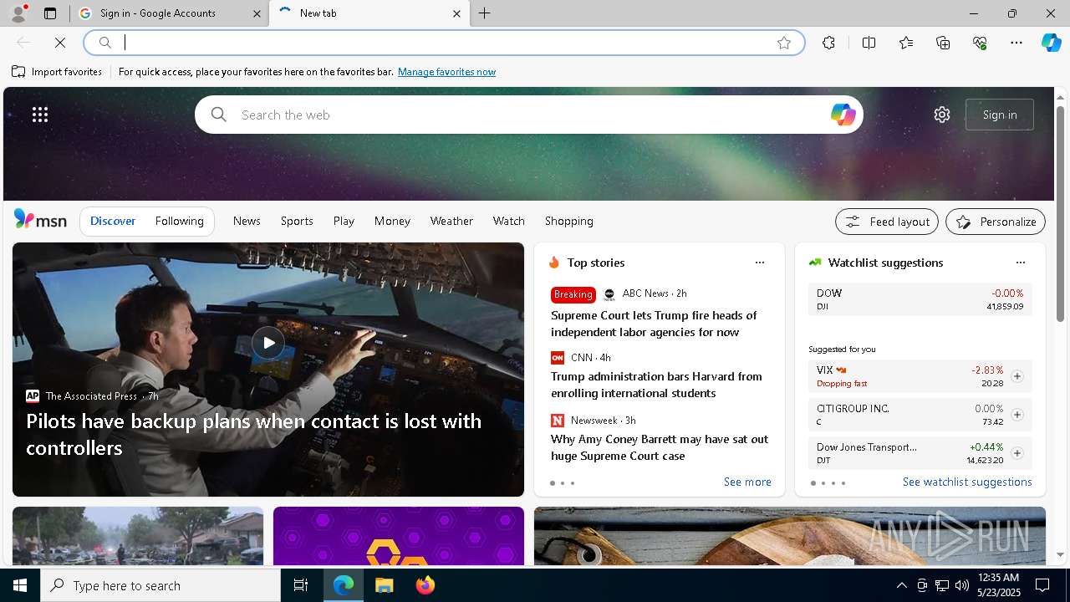Close the New tab tab
The height and width of the screenshot is (602, 1070).
tap(456, 13)
